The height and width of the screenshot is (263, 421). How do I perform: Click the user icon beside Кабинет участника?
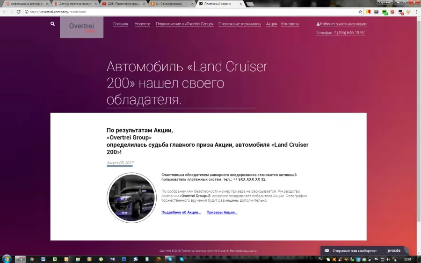tap(318, 24)
